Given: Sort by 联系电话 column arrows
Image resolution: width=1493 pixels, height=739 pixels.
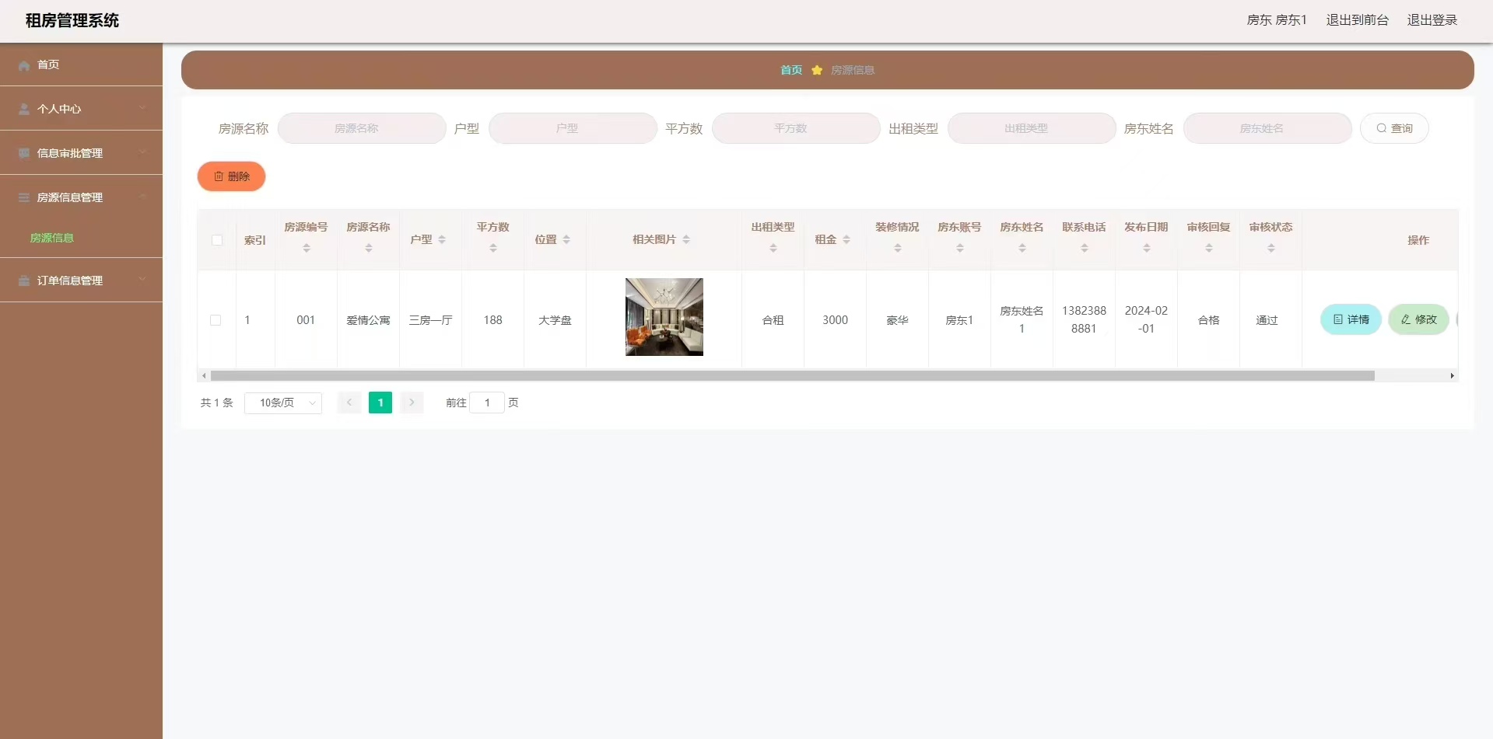Looking at the screenshot, I should point(1085,248).
